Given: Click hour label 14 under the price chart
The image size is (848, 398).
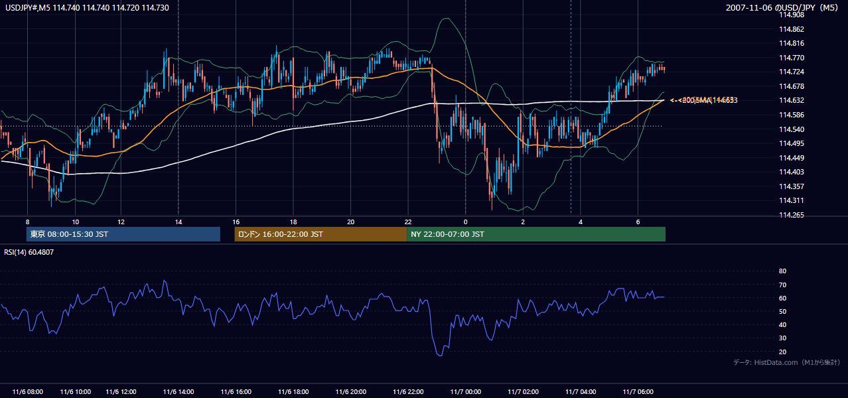Looking at the screenshot, I should pyautogui.click(x=178, y=222).
